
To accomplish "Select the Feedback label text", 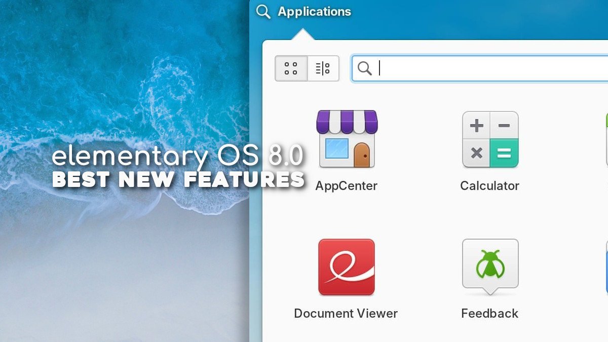I will click(x=489, y=313).
